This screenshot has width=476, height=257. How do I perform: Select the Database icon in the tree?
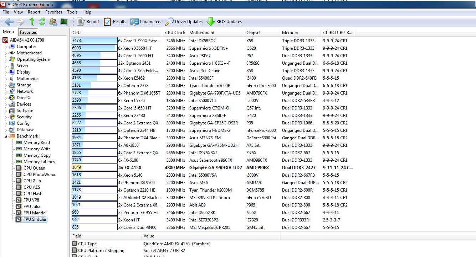pyautogui.click(x=12, y=130)
